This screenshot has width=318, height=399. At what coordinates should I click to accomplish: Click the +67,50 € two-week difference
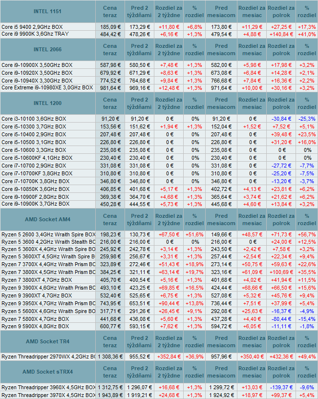click(169, 234)
